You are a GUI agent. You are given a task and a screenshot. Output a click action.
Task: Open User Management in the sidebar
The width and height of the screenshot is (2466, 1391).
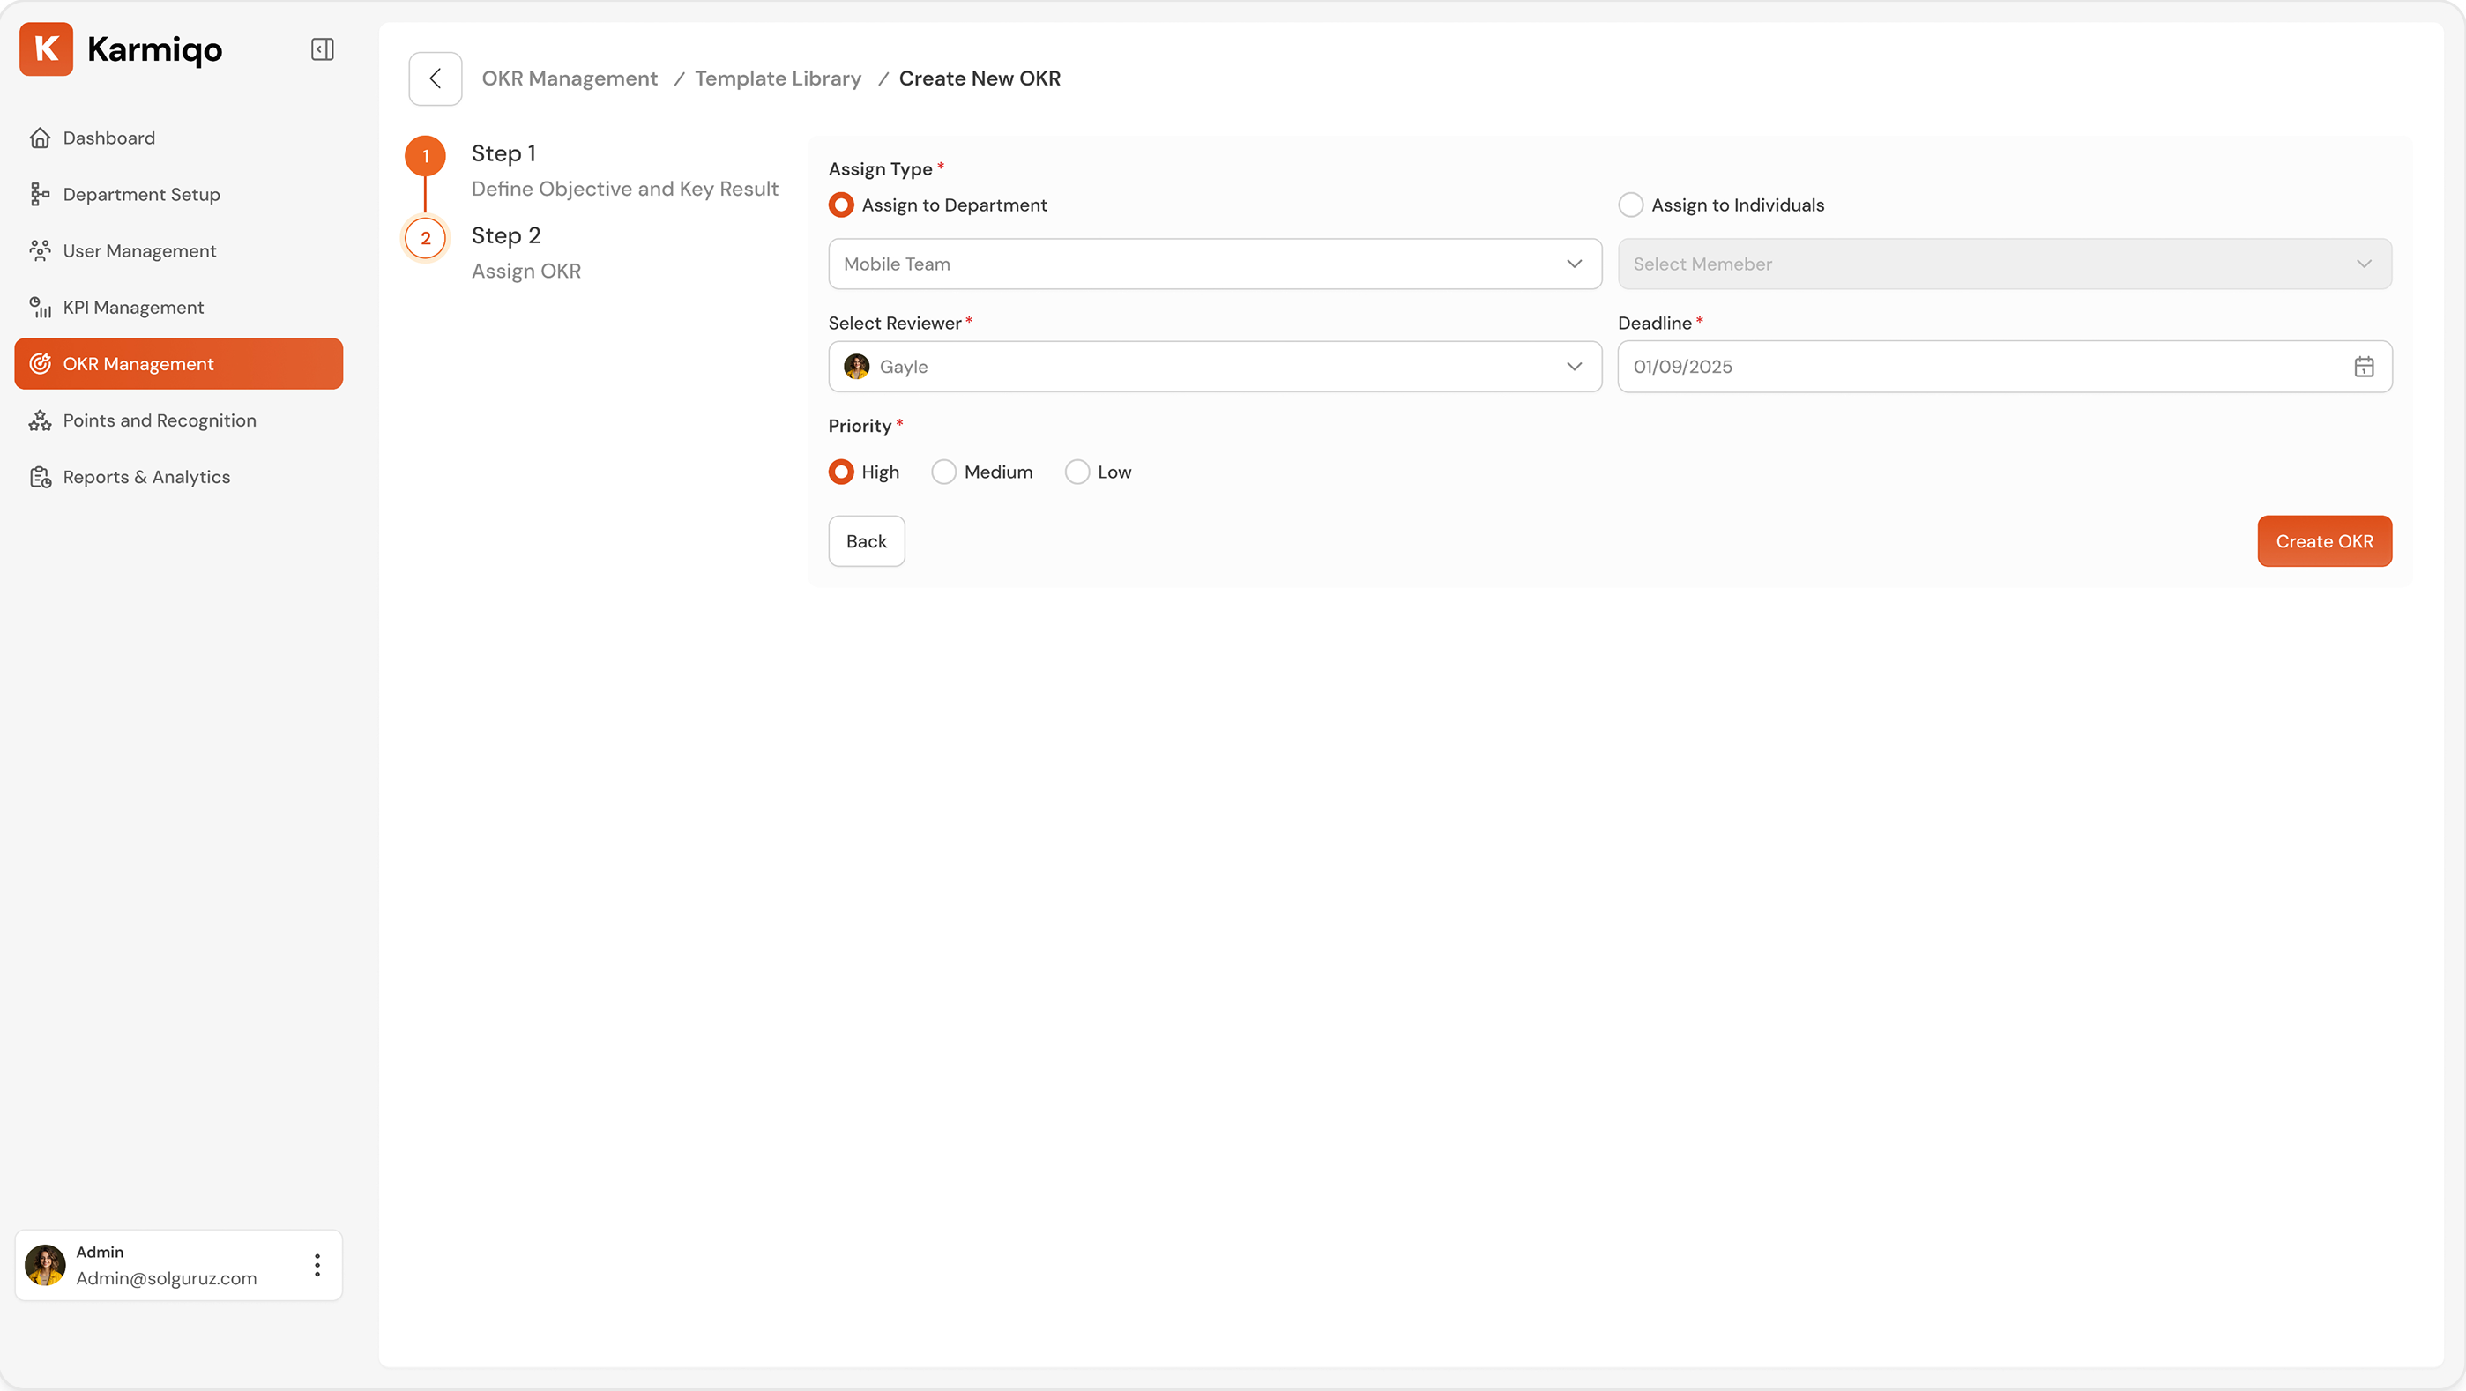[178, 251]
